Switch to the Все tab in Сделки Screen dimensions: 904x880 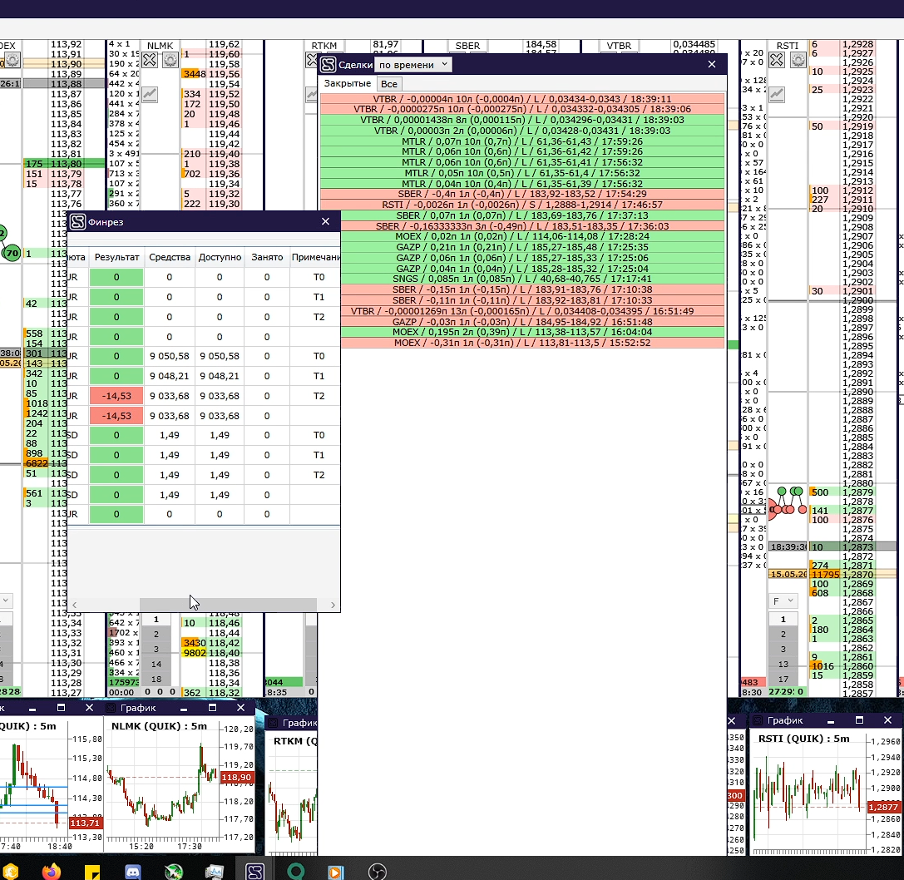(389, 84)
